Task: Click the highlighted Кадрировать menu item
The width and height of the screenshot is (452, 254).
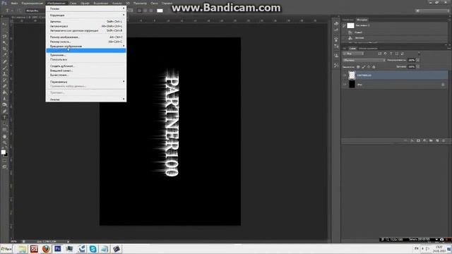Action: 86,50
